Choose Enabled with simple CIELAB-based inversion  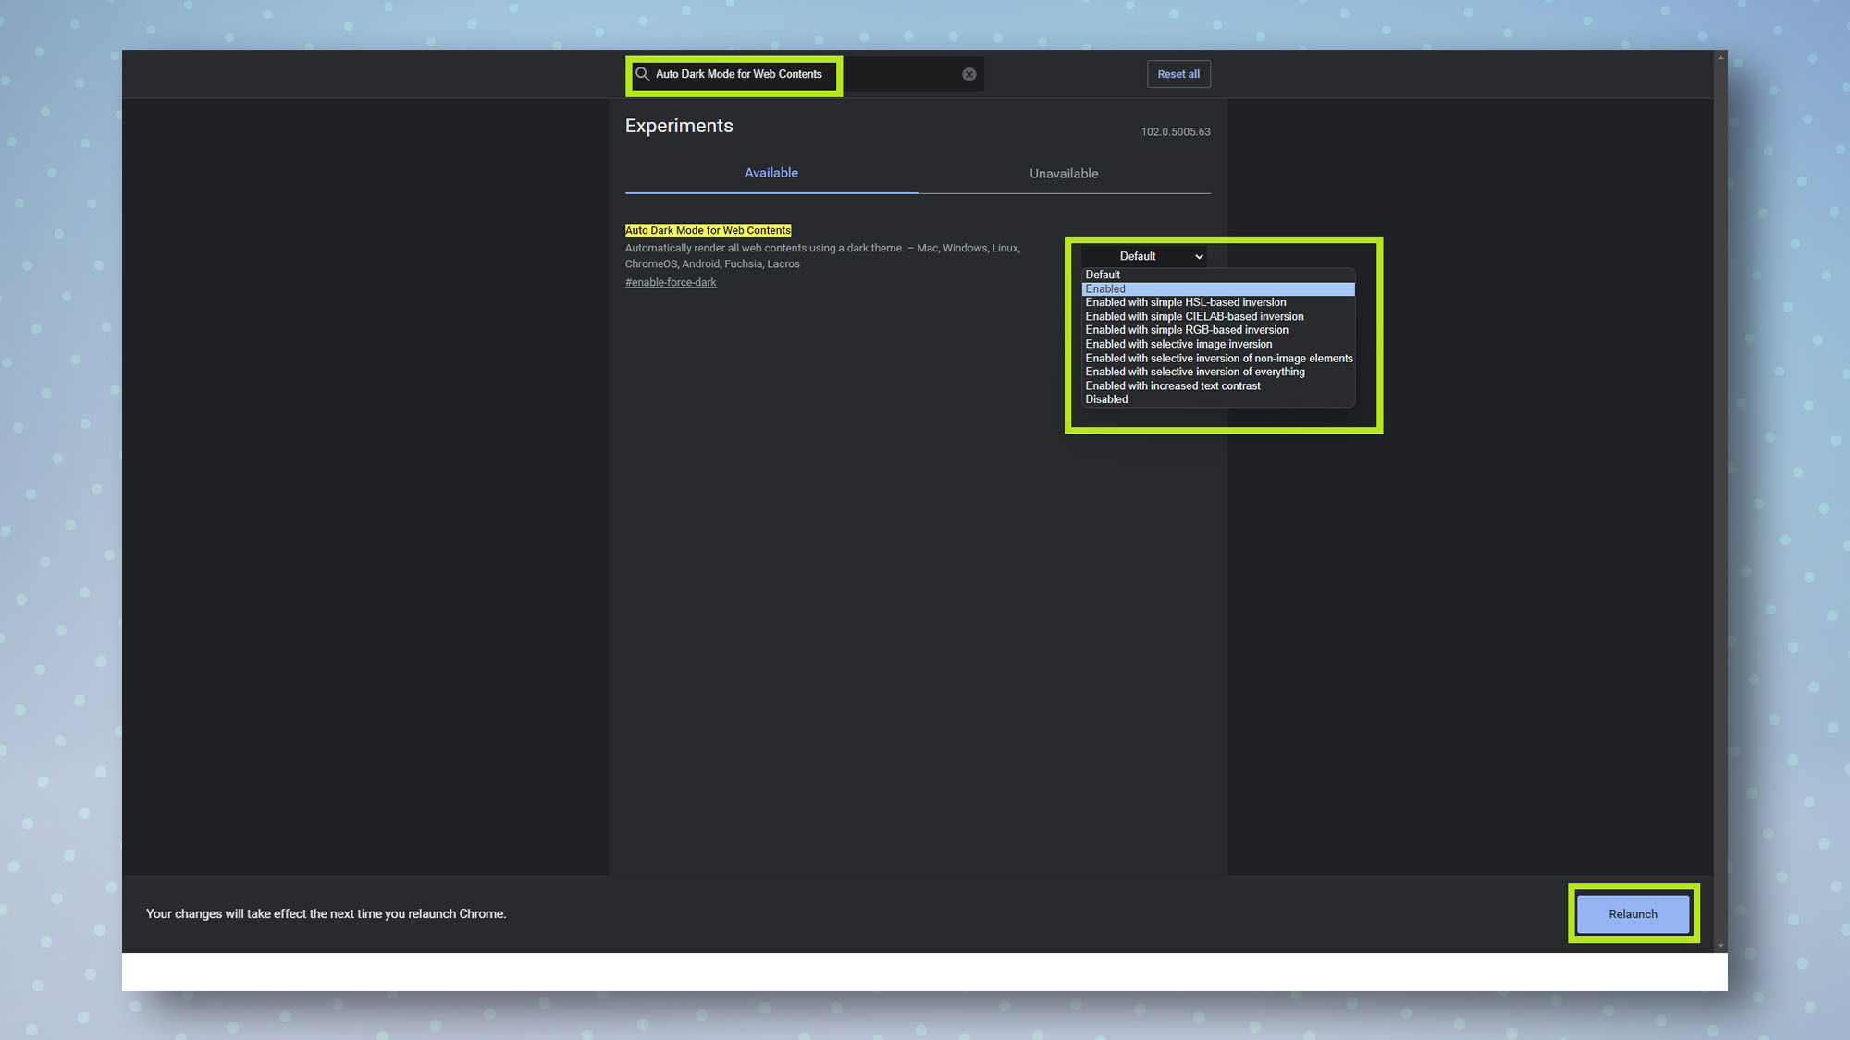click(1194, 316)
